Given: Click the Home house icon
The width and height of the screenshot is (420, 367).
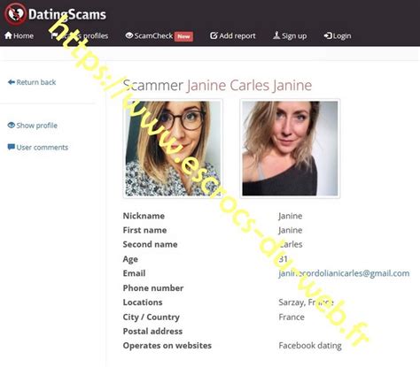Looking at the screenshot, I should (x=8, y=35).
